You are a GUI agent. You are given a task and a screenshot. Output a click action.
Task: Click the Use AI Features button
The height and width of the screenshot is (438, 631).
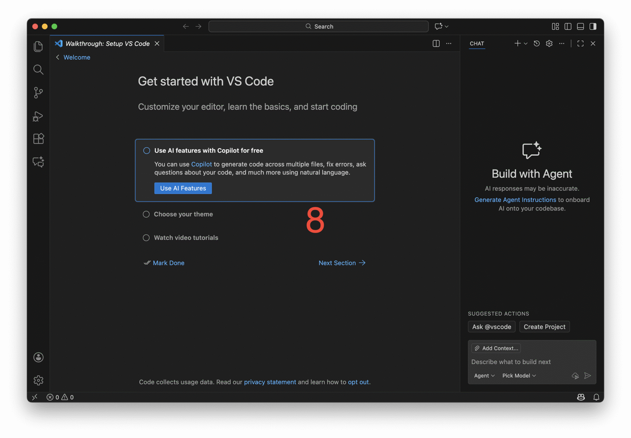183,188
